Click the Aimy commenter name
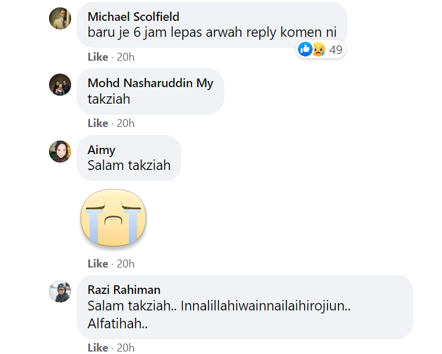442x354 pixels. coord(101,150)
